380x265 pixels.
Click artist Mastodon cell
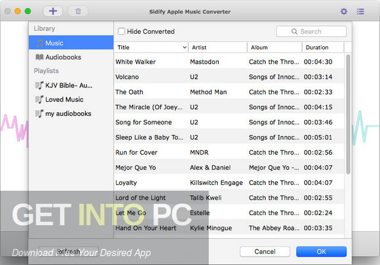pos(205,62)
